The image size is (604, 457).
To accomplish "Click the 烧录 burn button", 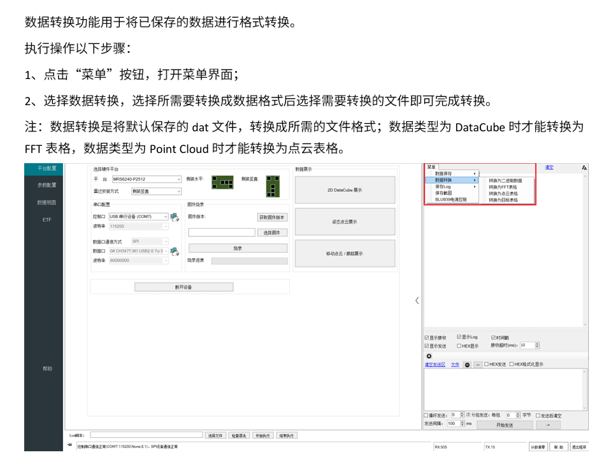I will coord(238,249).
